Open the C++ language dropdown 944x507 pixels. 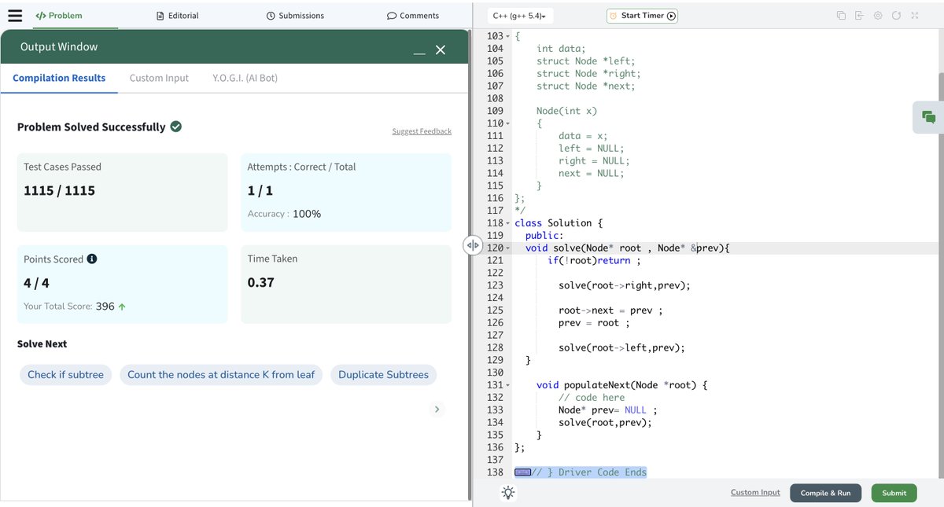pos(519,16)
